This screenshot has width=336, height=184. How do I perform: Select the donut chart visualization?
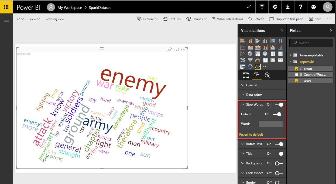pyautogui.click(x=250, y=66)
